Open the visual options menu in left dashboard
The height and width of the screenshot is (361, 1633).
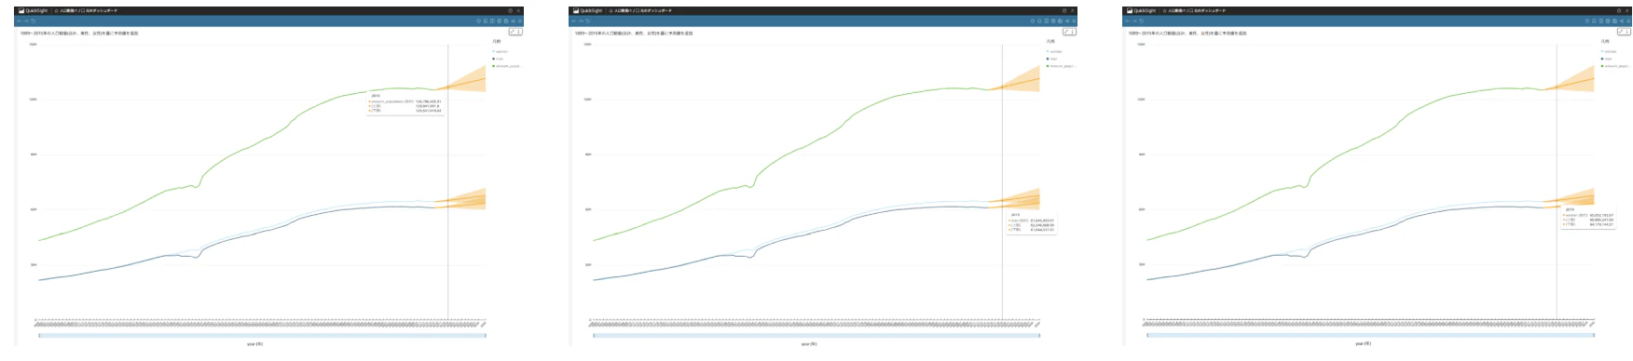[519, 32]
